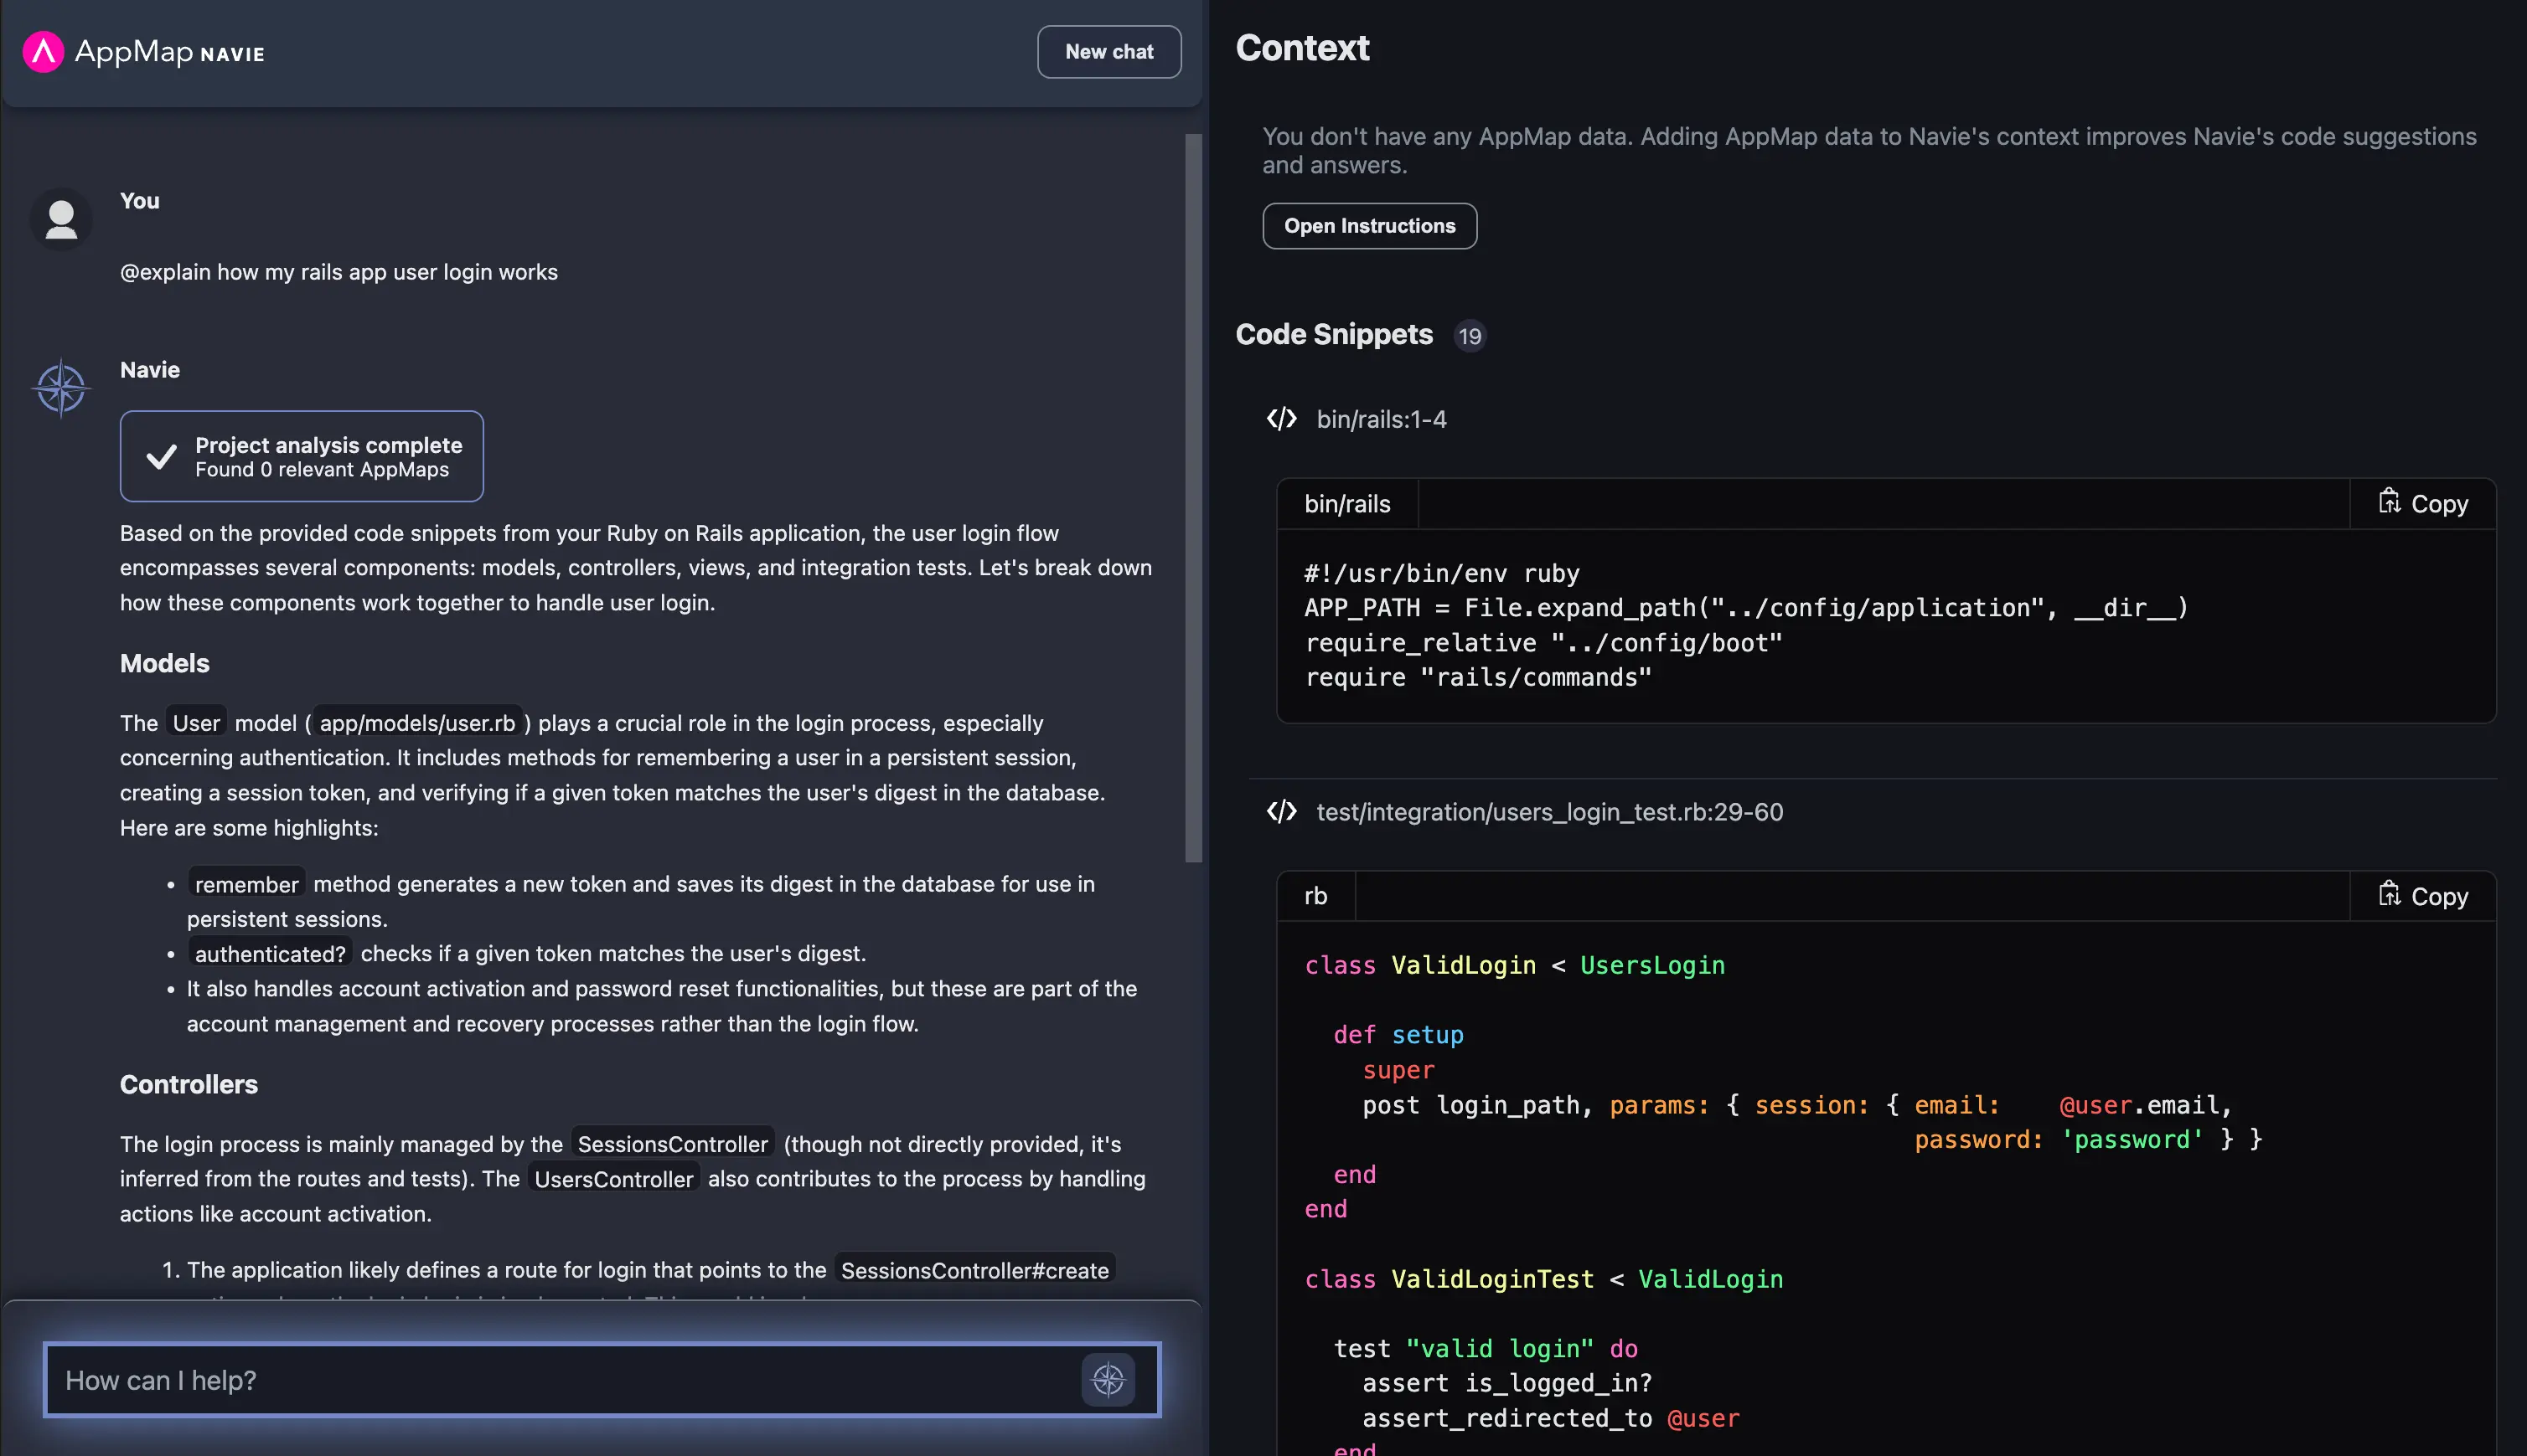Click the user avatar icon beside You
This screenshot has width=2527, height=1456.
coord(61,219)
